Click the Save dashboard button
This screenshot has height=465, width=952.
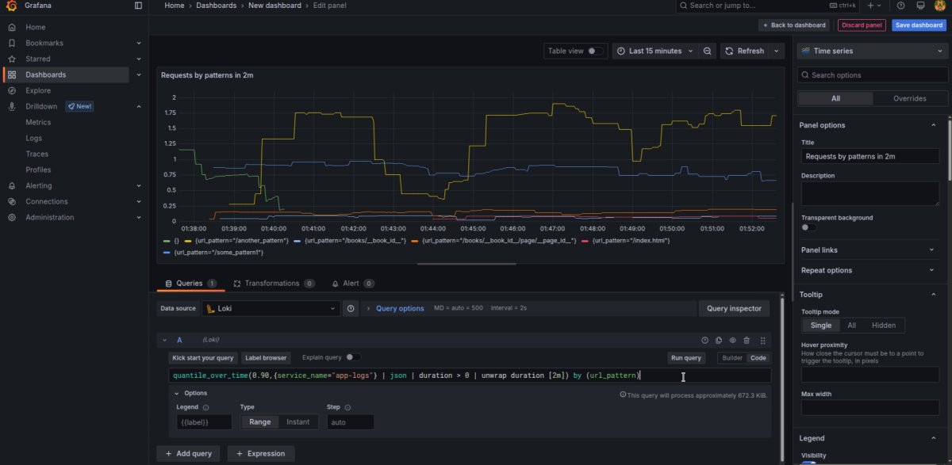coord(918,25)
